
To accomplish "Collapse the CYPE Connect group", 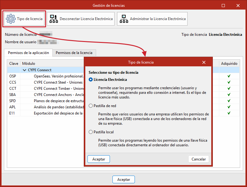I will click(24, 70).
